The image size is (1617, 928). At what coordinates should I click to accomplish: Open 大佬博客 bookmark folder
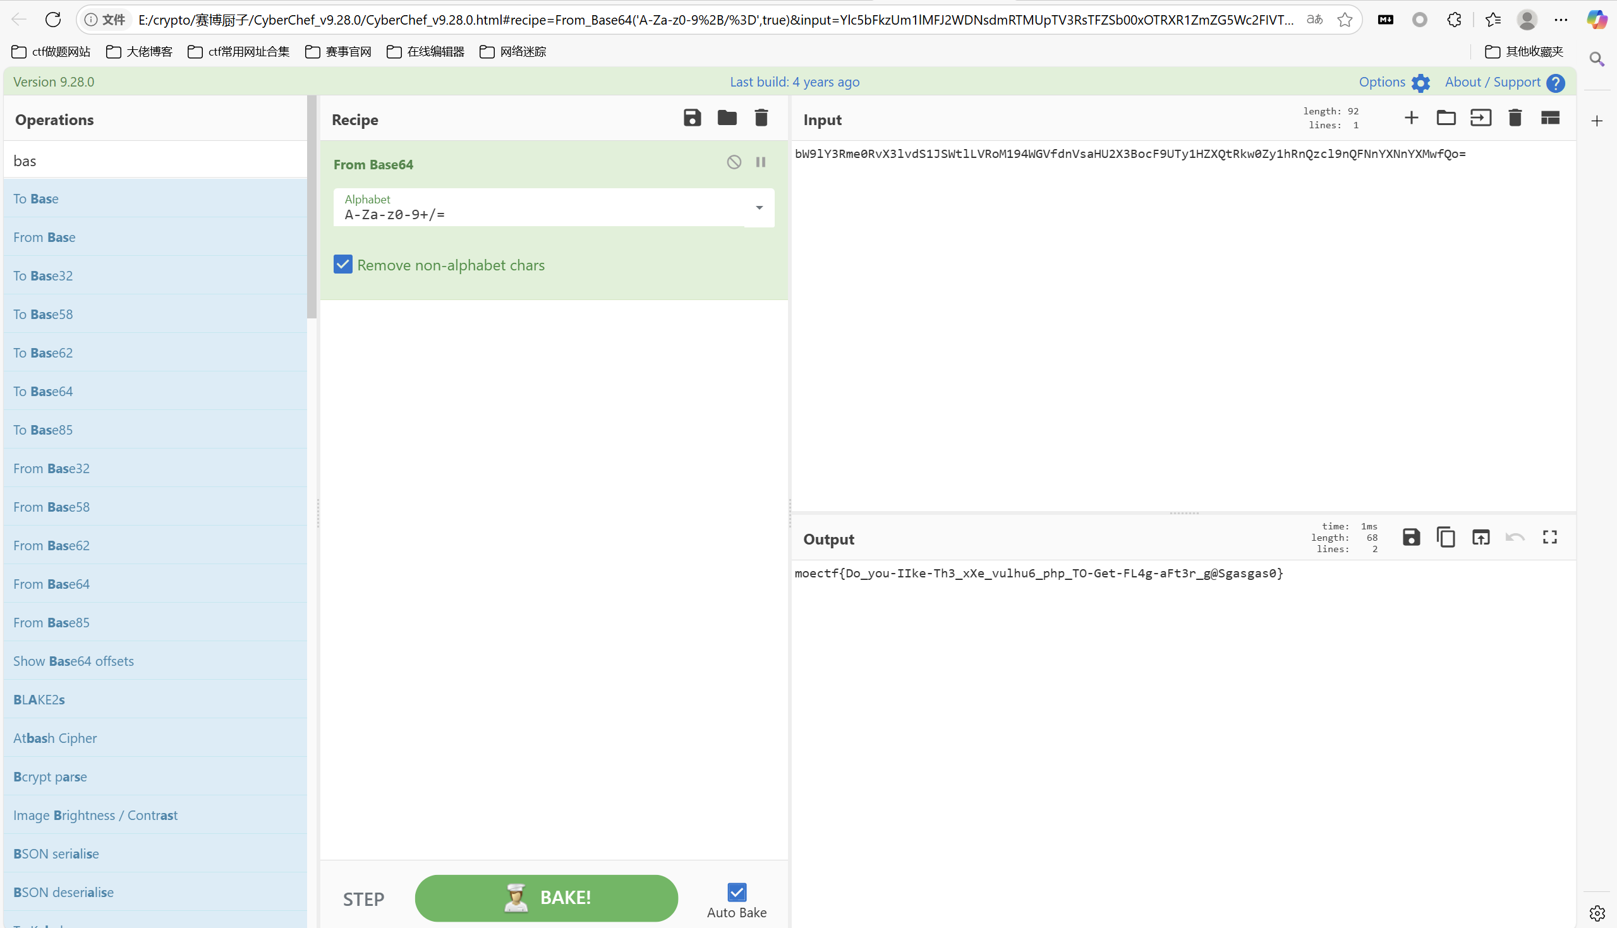pos(138,52)
